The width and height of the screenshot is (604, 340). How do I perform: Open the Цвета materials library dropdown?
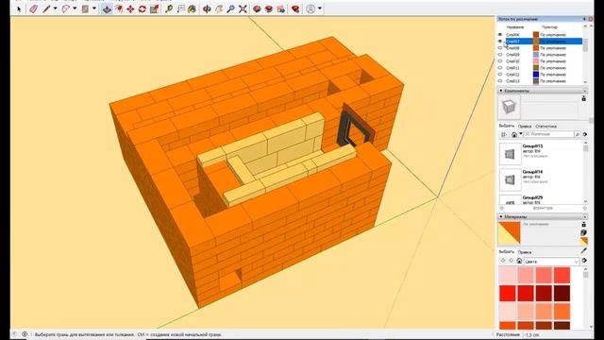(x=551, y=262)
